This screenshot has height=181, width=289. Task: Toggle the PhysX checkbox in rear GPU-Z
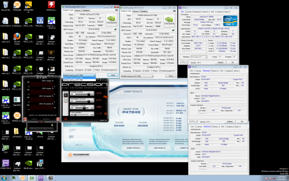tap(152, 71)
